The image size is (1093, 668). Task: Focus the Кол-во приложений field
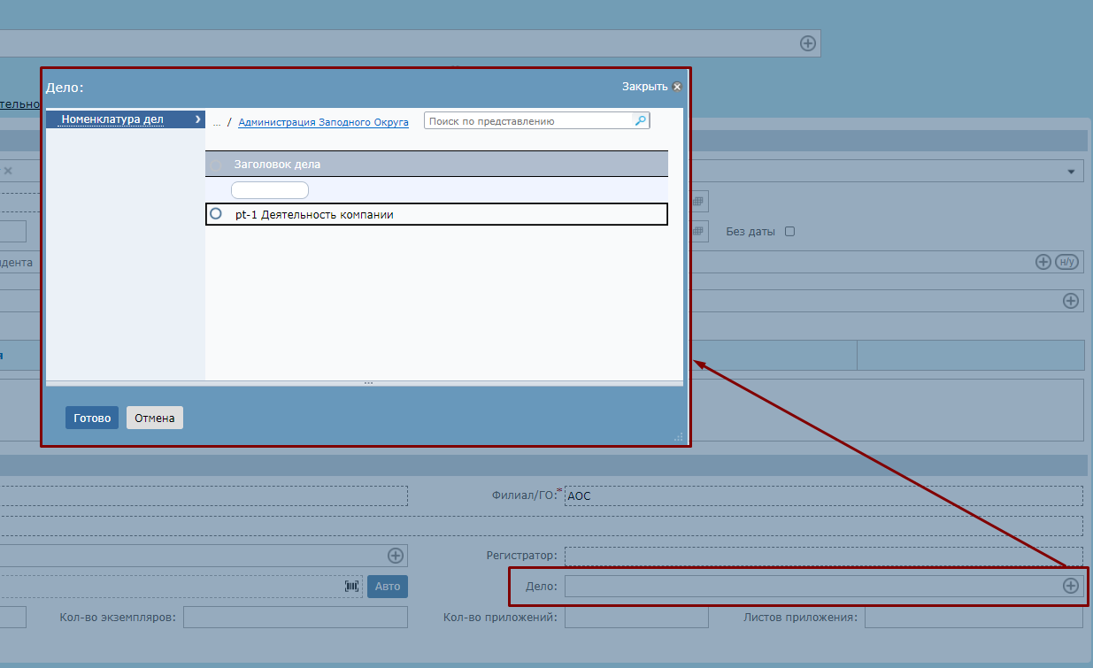pyautogui.click(x=636, y=617)
